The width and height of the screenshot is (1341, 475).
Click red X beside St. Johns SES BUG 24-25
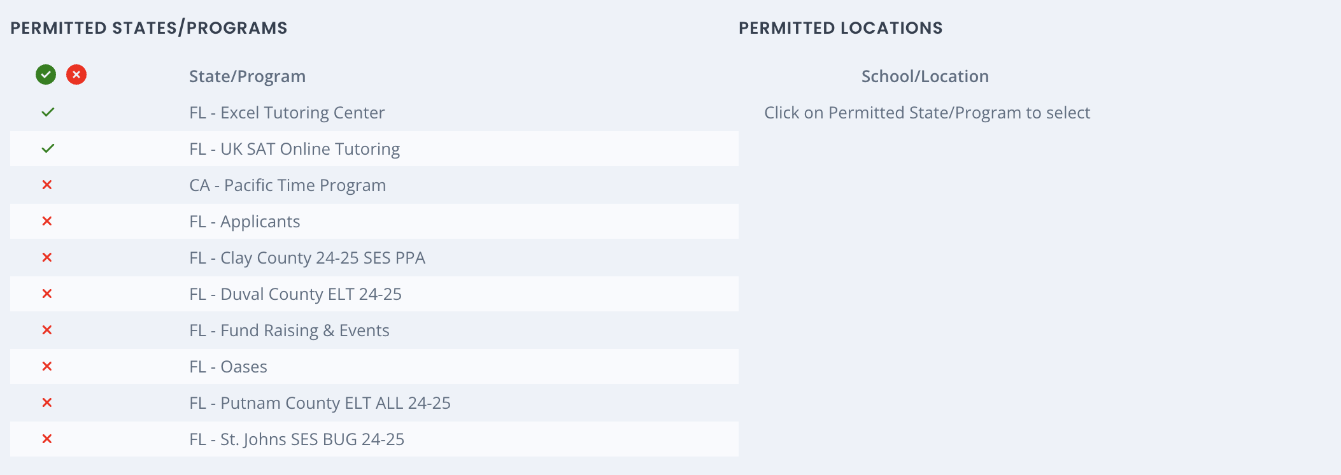47,439
